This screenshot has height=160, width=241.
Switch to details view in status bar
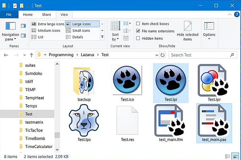[227, 156]
